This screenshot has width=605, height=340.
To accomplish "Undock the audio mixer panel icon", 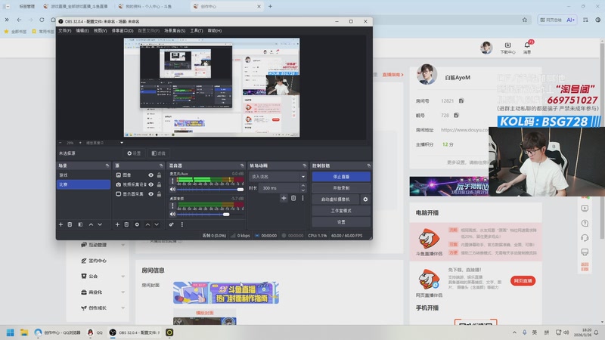I will click(242, 165).
